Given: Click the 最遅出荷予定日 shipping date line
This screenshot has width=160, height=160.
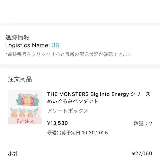Looking at the screenshot, I should coord(77,133).
